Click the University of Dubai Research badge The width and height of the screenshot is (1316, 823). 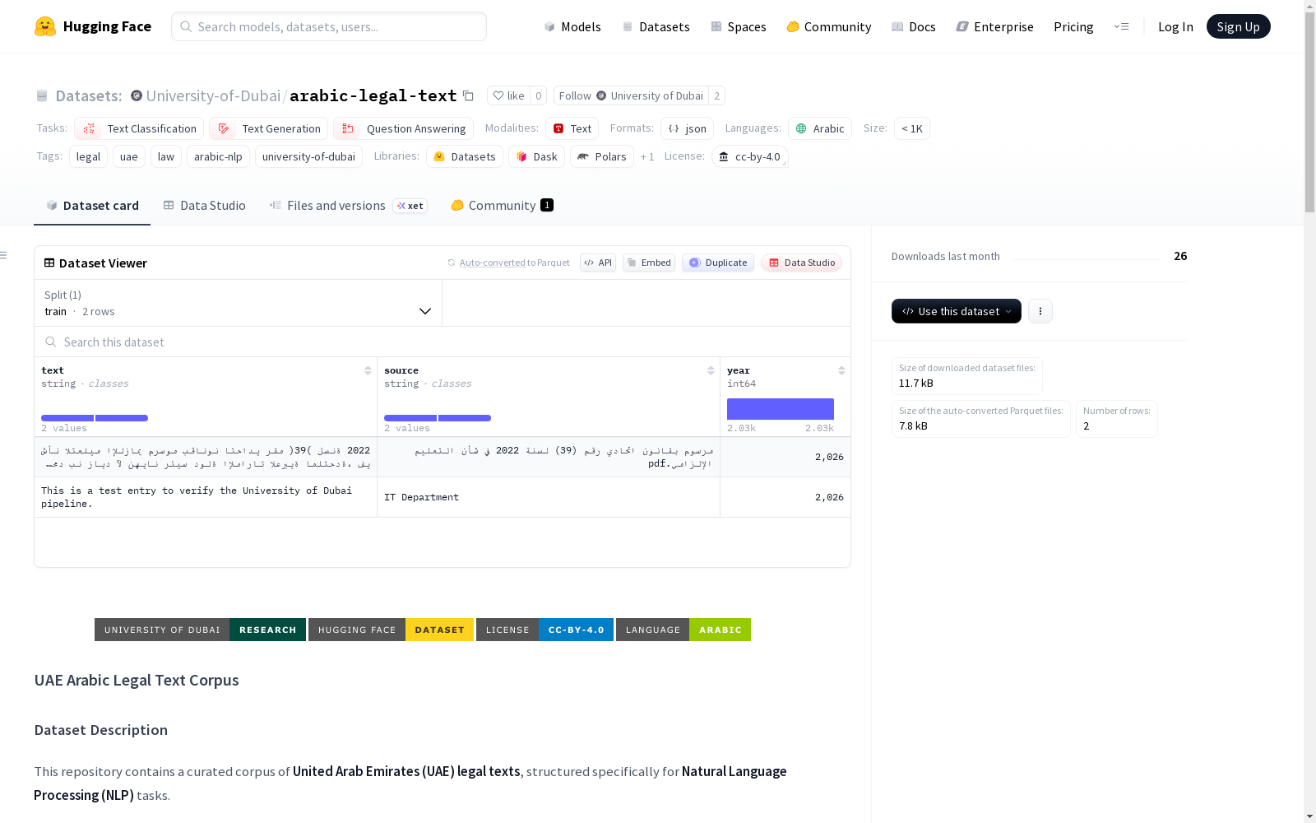[x=200, y=630]
